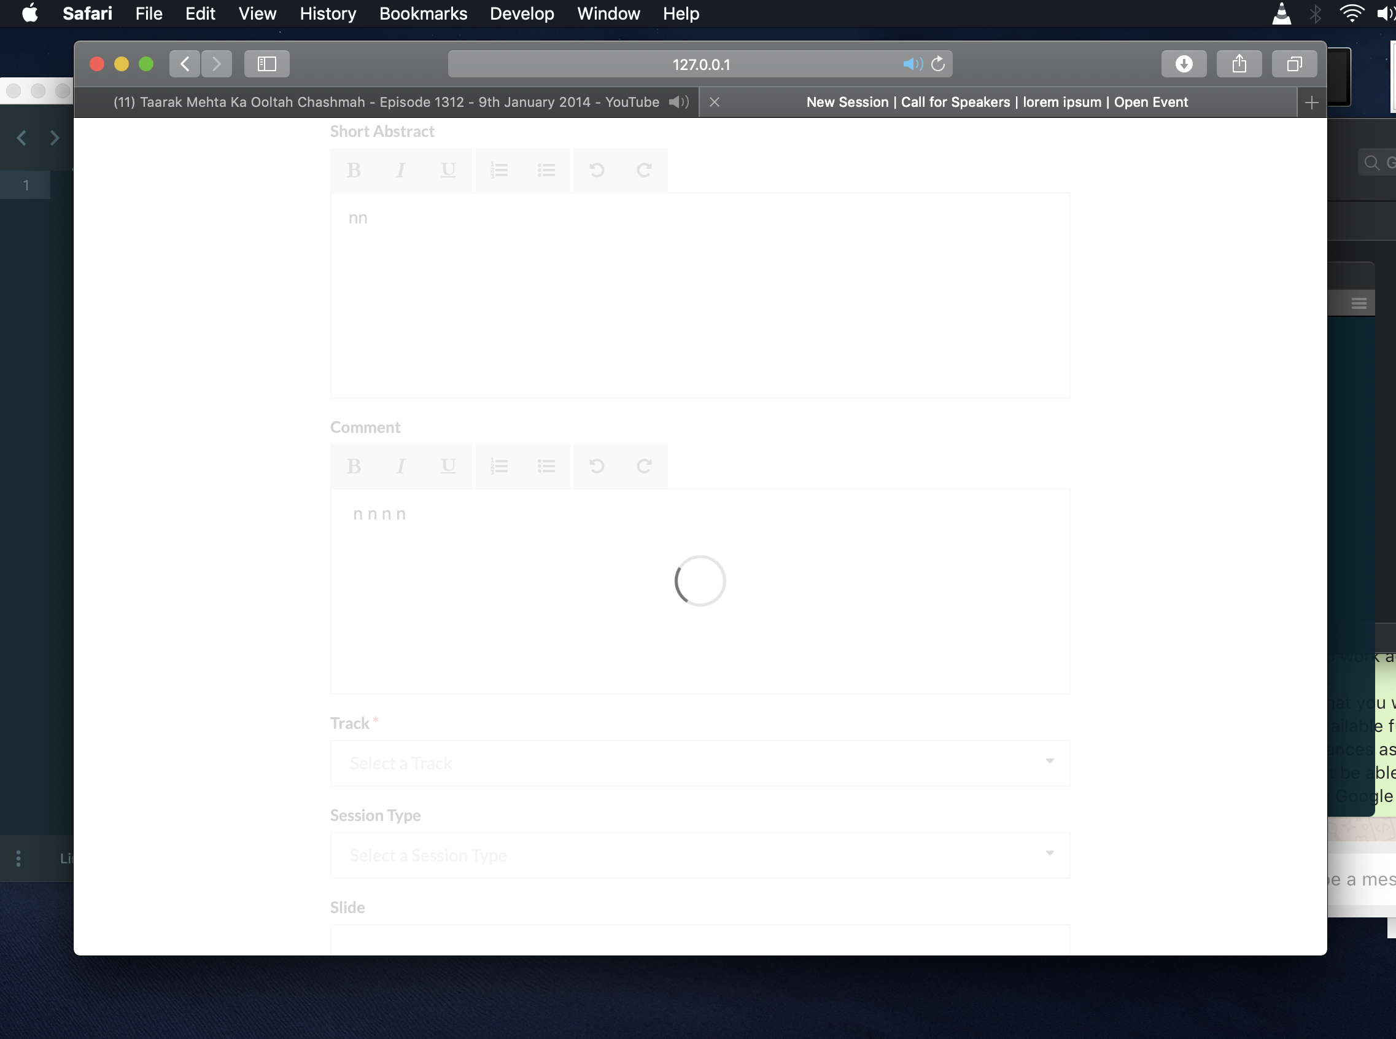The width and height of the screenshot is (1396, 1039).
Task: Click Underline icon in Short Abstract toolbar
Action: [x=448, y=170]
